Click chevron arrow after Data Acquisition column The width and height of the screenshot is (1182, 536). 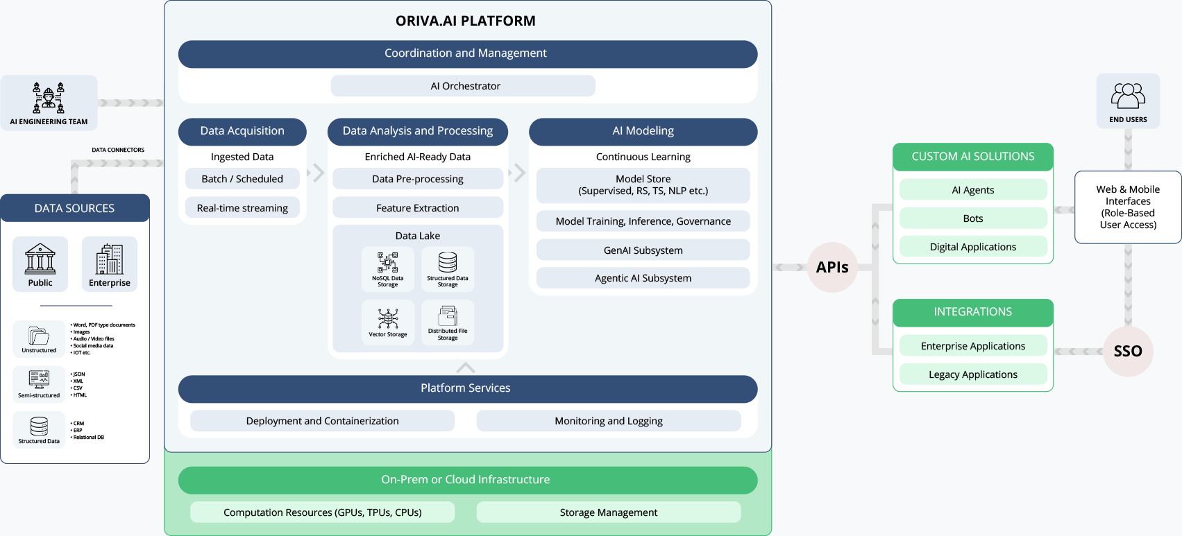click(318, 172)
